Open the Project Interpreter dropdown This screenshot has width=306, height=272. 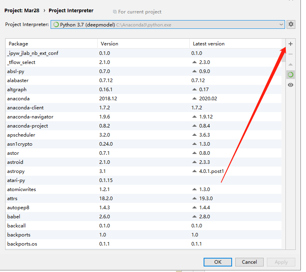168,24
